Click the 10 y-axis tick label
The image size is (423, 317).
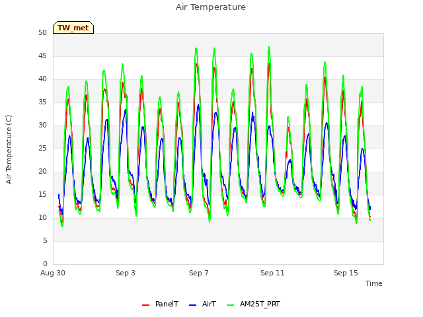pyautogui.click(x=42, y=218)
